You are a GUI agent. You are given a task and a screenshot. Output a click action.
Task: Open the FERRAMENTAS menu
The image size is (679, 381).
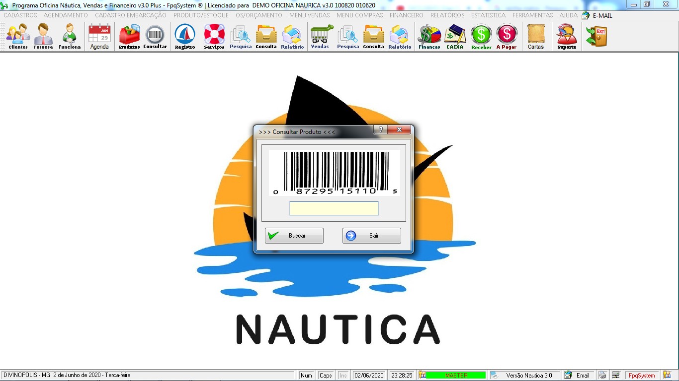533,15
